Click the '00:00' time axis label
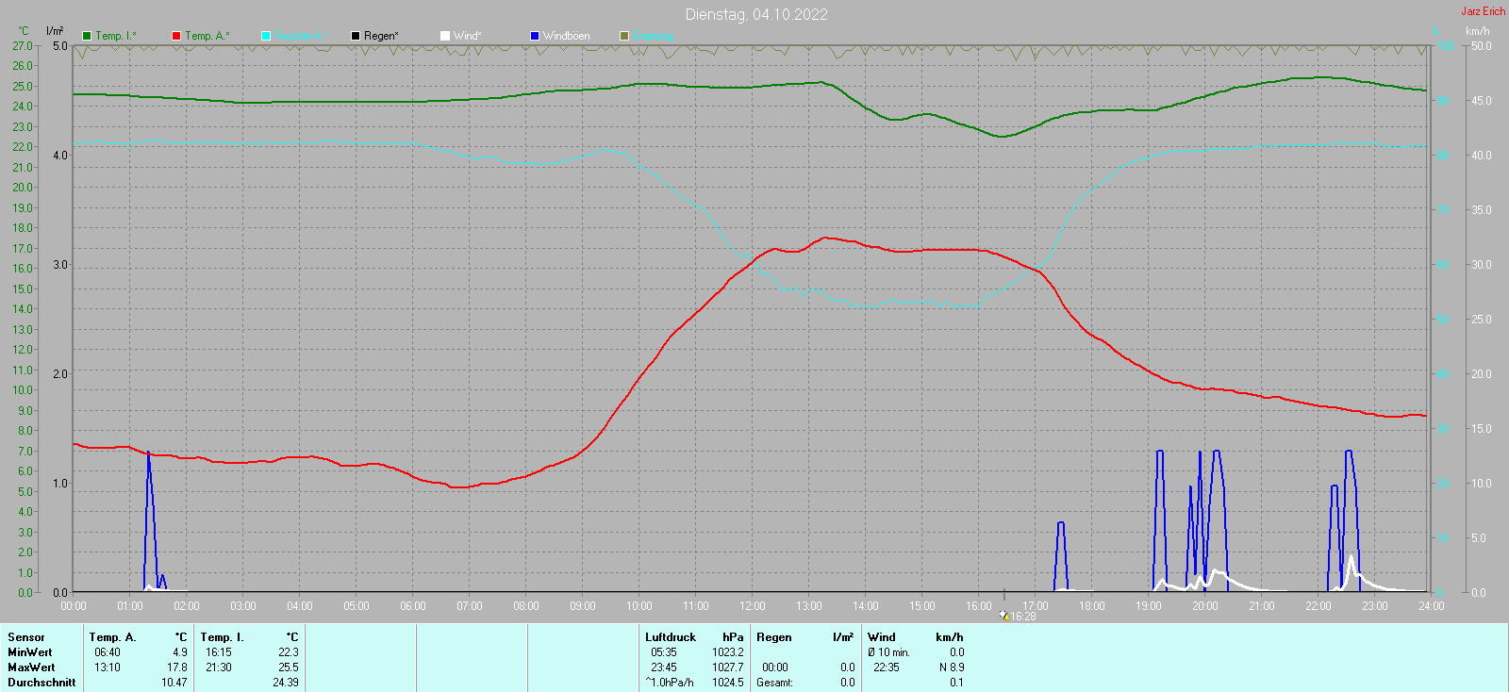The height and width of the screenshot is (692, 1509). click(x=74, y=606)
